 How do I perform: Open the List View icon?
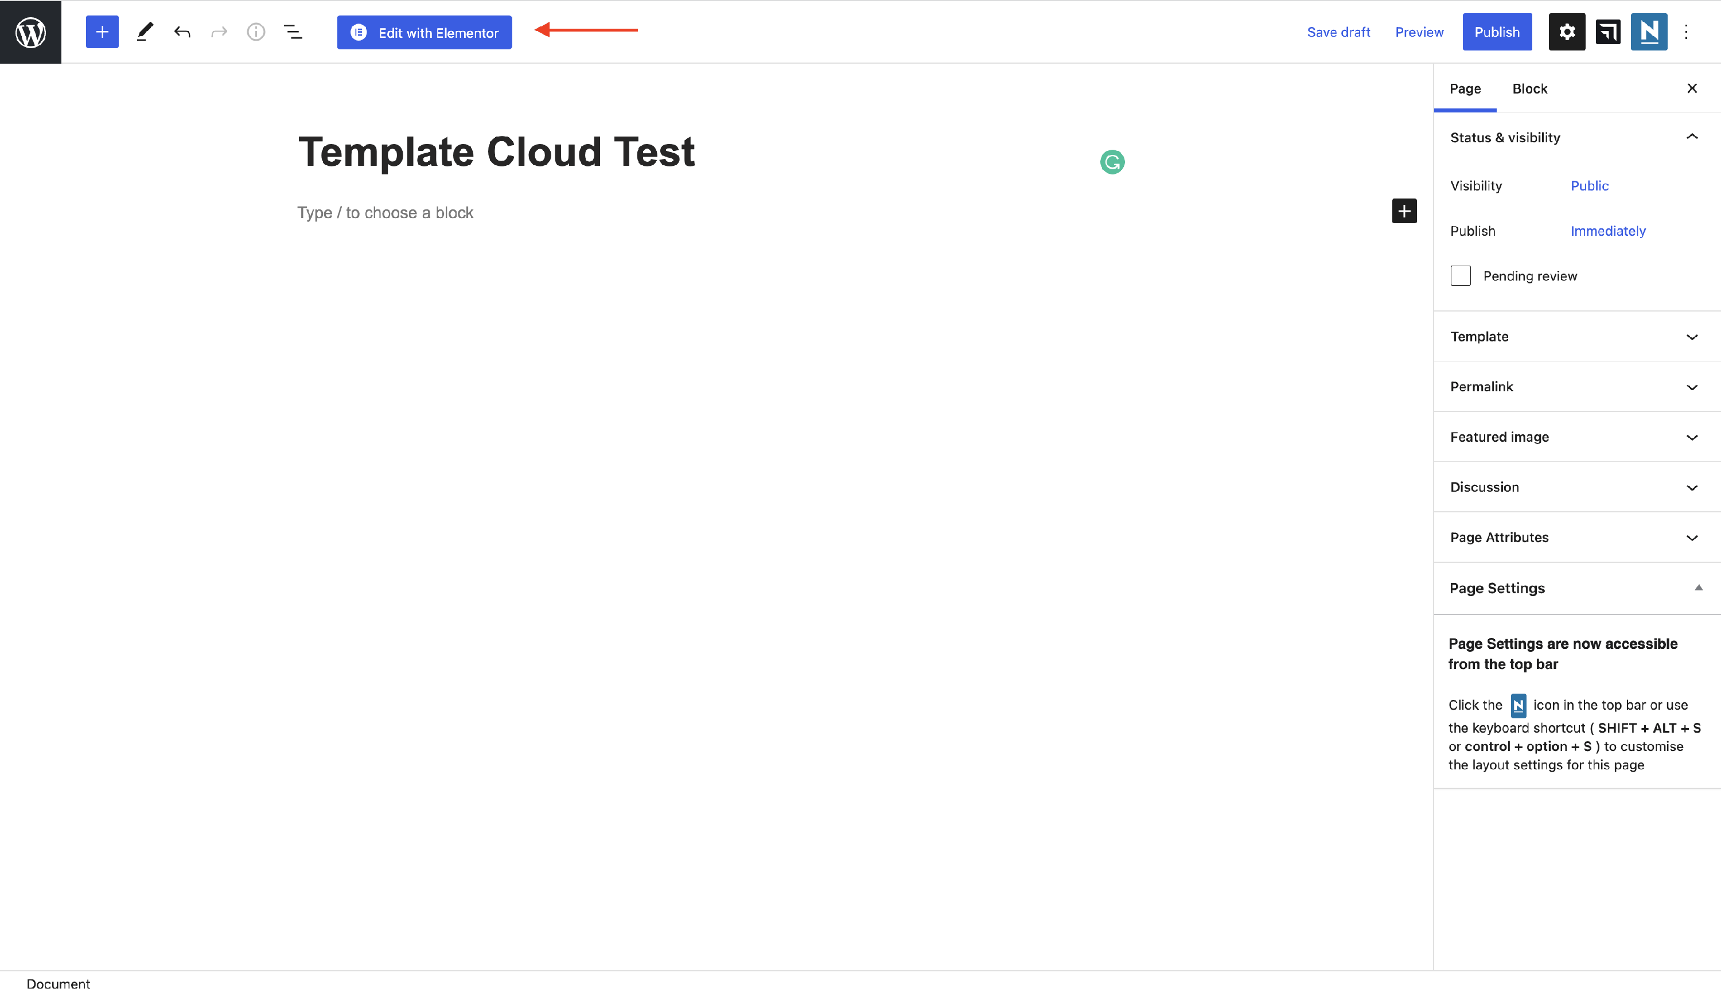pos(293,32)
